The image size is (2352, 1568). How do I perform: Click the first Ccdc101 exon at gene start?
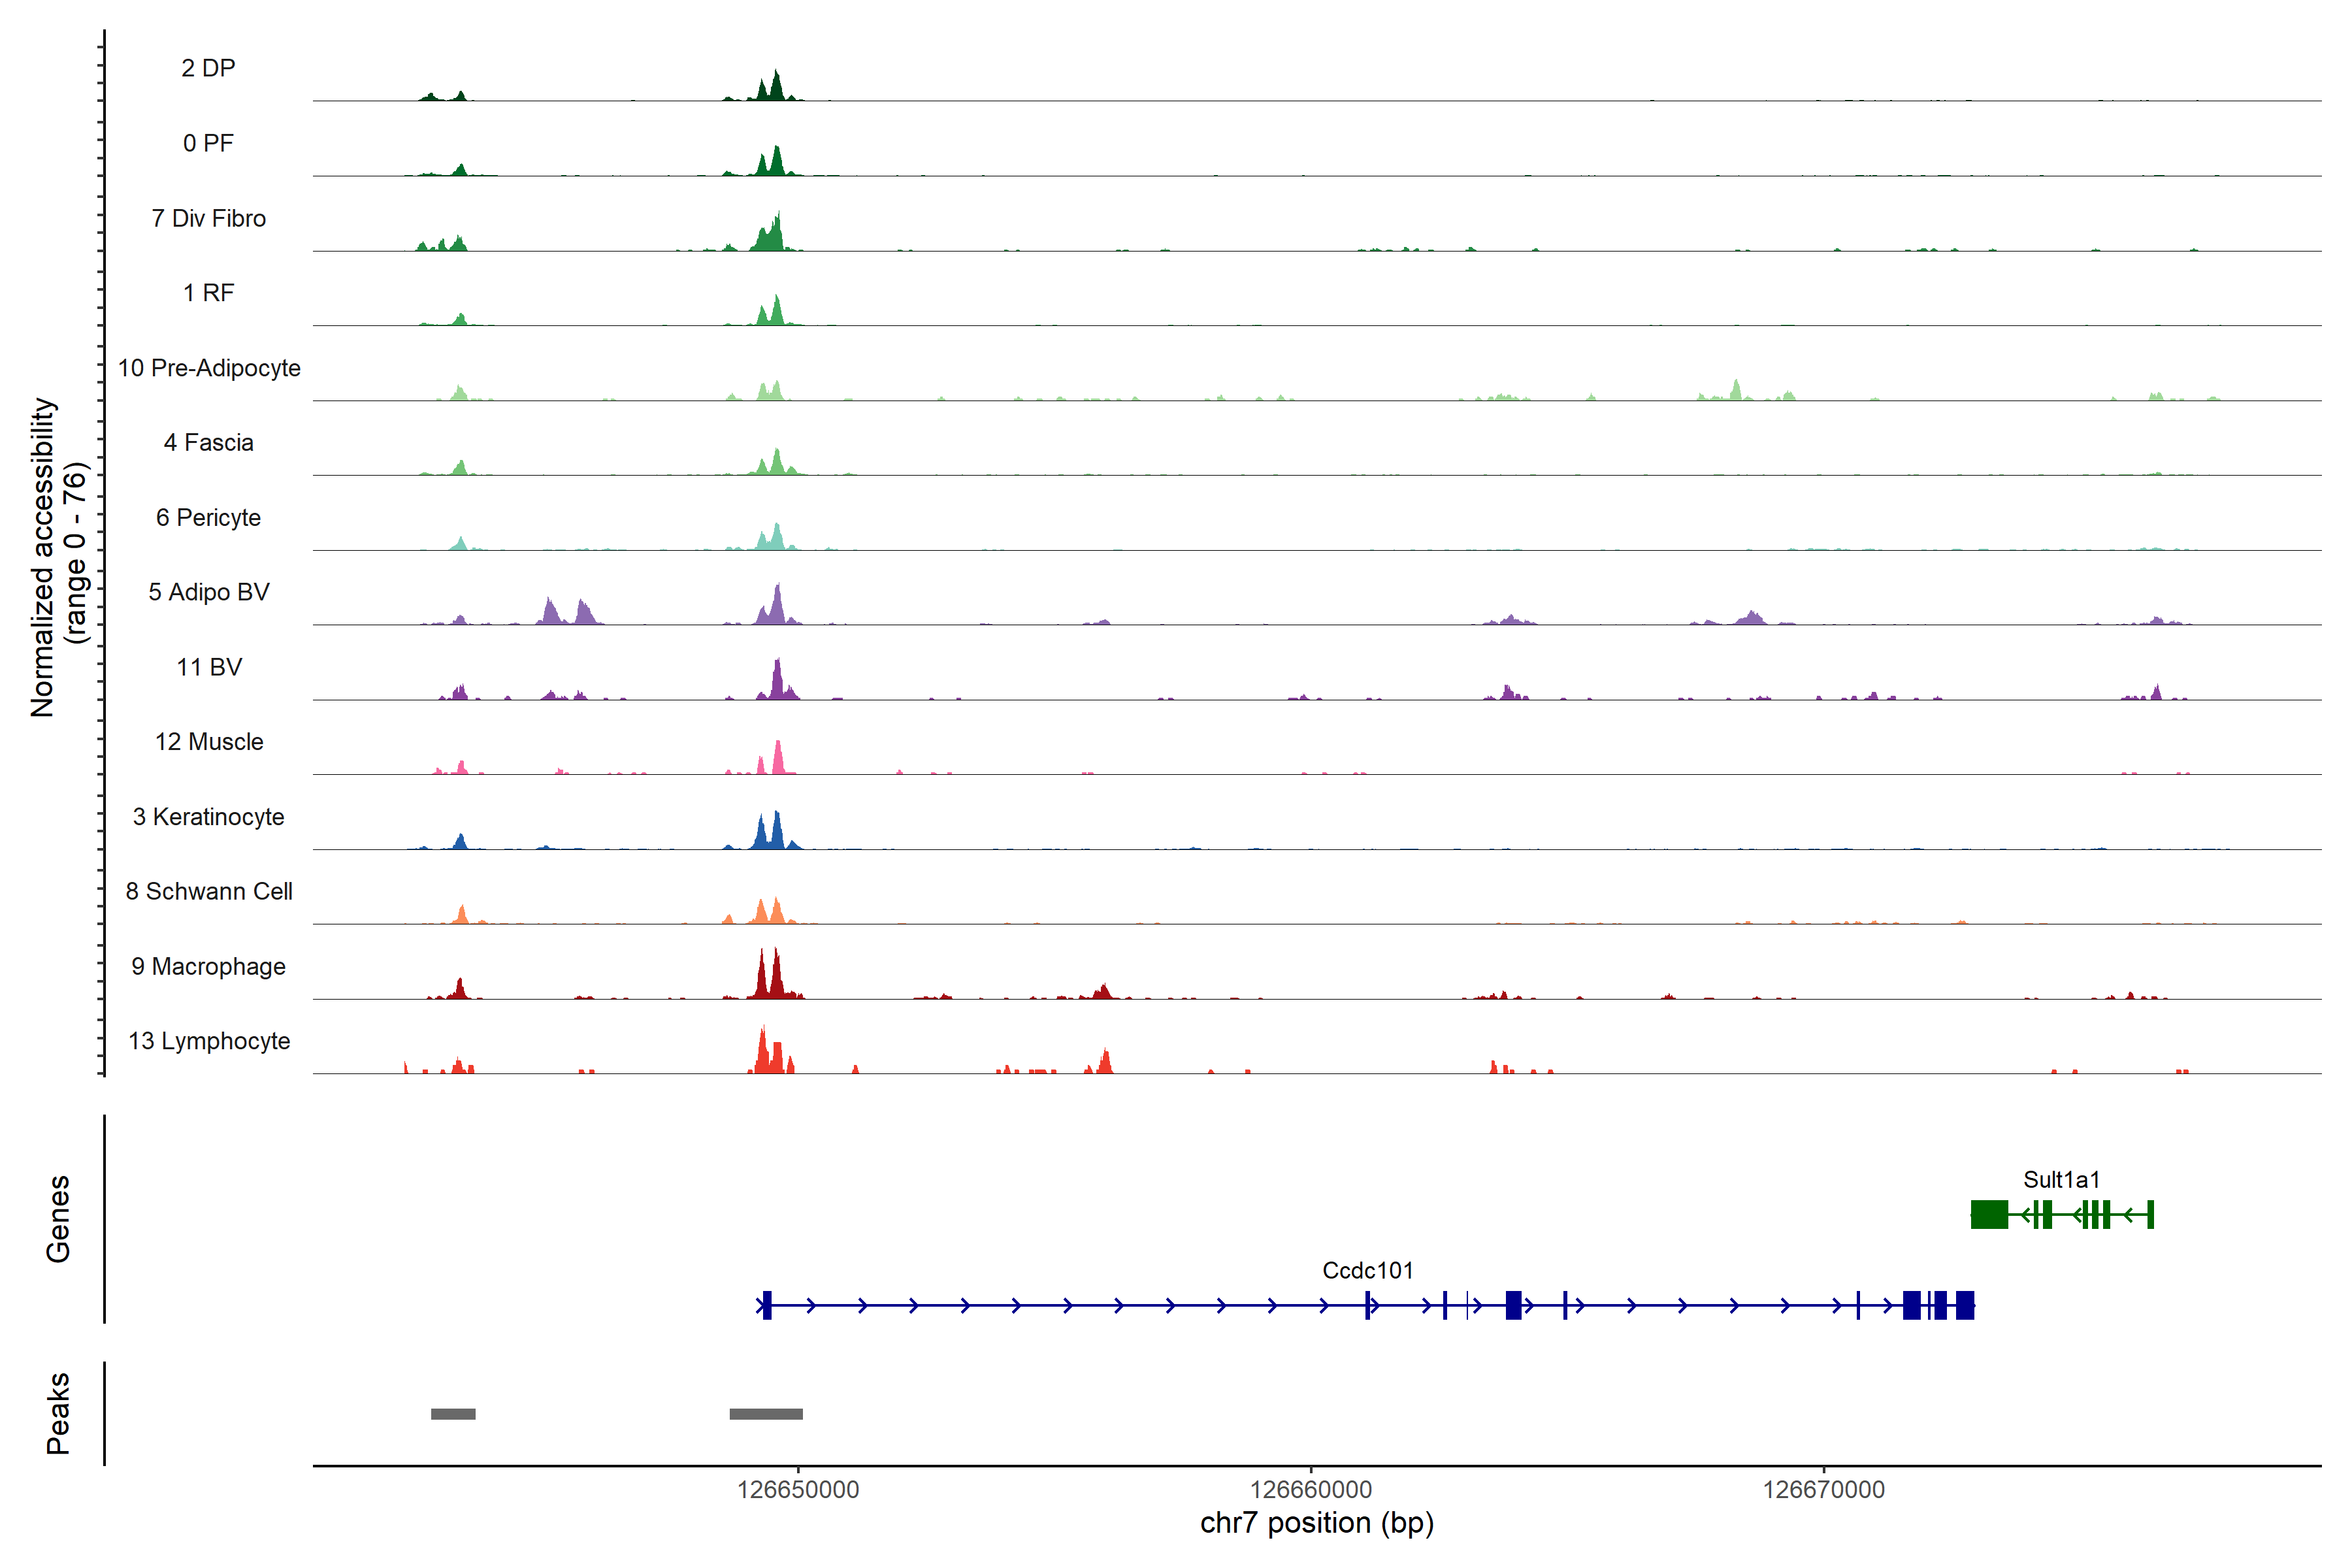pyautogui.click(x=767, y=1305)
